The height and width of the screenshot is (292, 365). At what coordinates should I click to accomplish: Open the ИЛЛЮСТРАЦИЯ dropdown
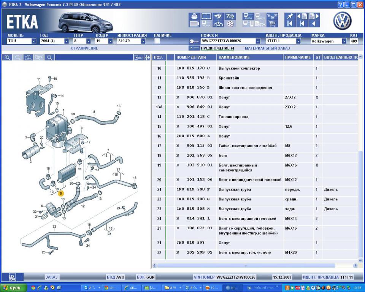pos(143,41)
